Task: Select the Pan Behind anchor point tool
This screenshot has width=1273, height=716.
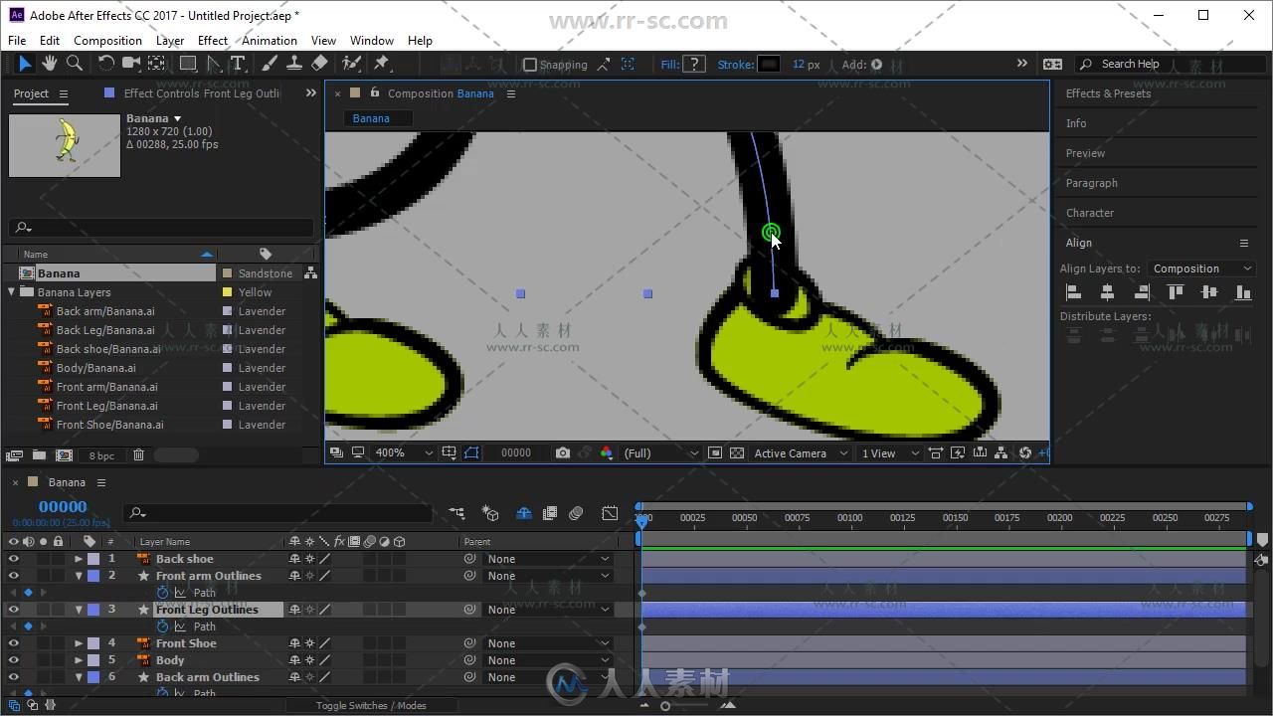Action: point(156,64)
